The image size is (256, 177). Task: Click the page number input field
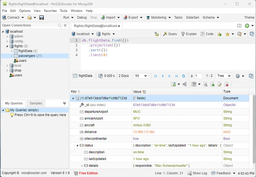[x=198, y=76]
